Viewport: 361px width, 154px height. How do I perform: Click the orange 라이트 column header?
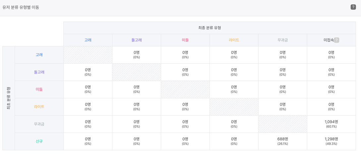234,40
